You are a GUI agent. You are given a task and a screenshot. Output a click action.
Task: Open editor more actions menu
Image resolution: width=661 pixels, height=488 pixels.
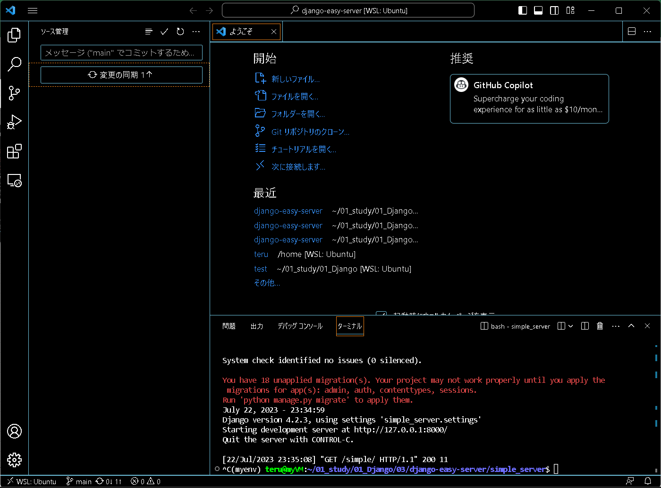tap(647, 32)
